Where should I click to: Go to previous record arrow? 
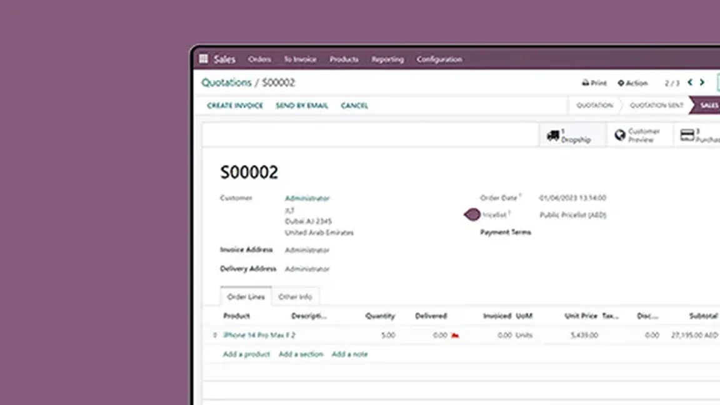point(690,82)
